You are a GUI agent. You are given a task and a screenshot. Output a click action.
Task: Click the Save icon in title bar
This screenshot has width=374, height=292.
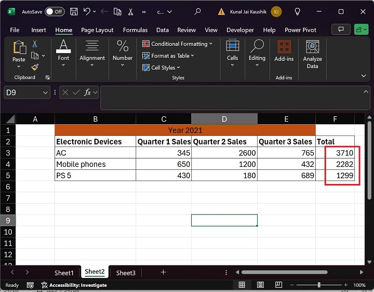[74, 11]
